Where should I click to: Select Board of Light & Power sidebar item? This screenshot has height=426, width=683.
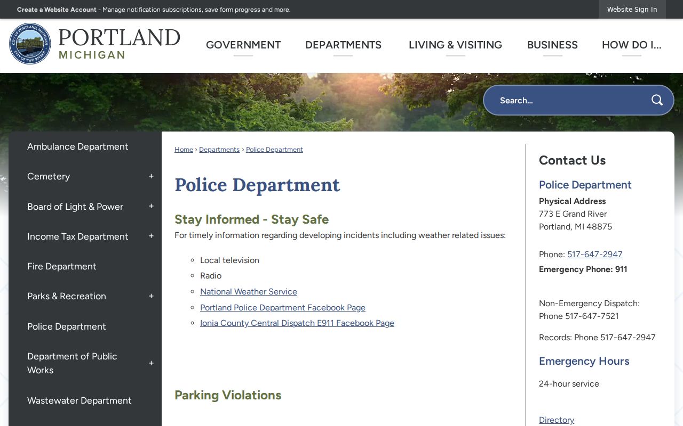pos(75,207)
